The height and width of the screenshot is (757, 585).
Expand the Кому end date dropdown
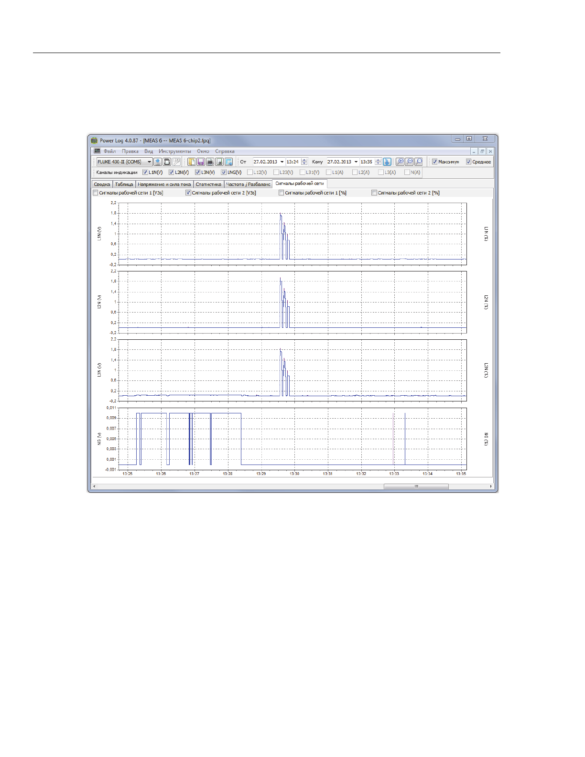tap(356, 162)
